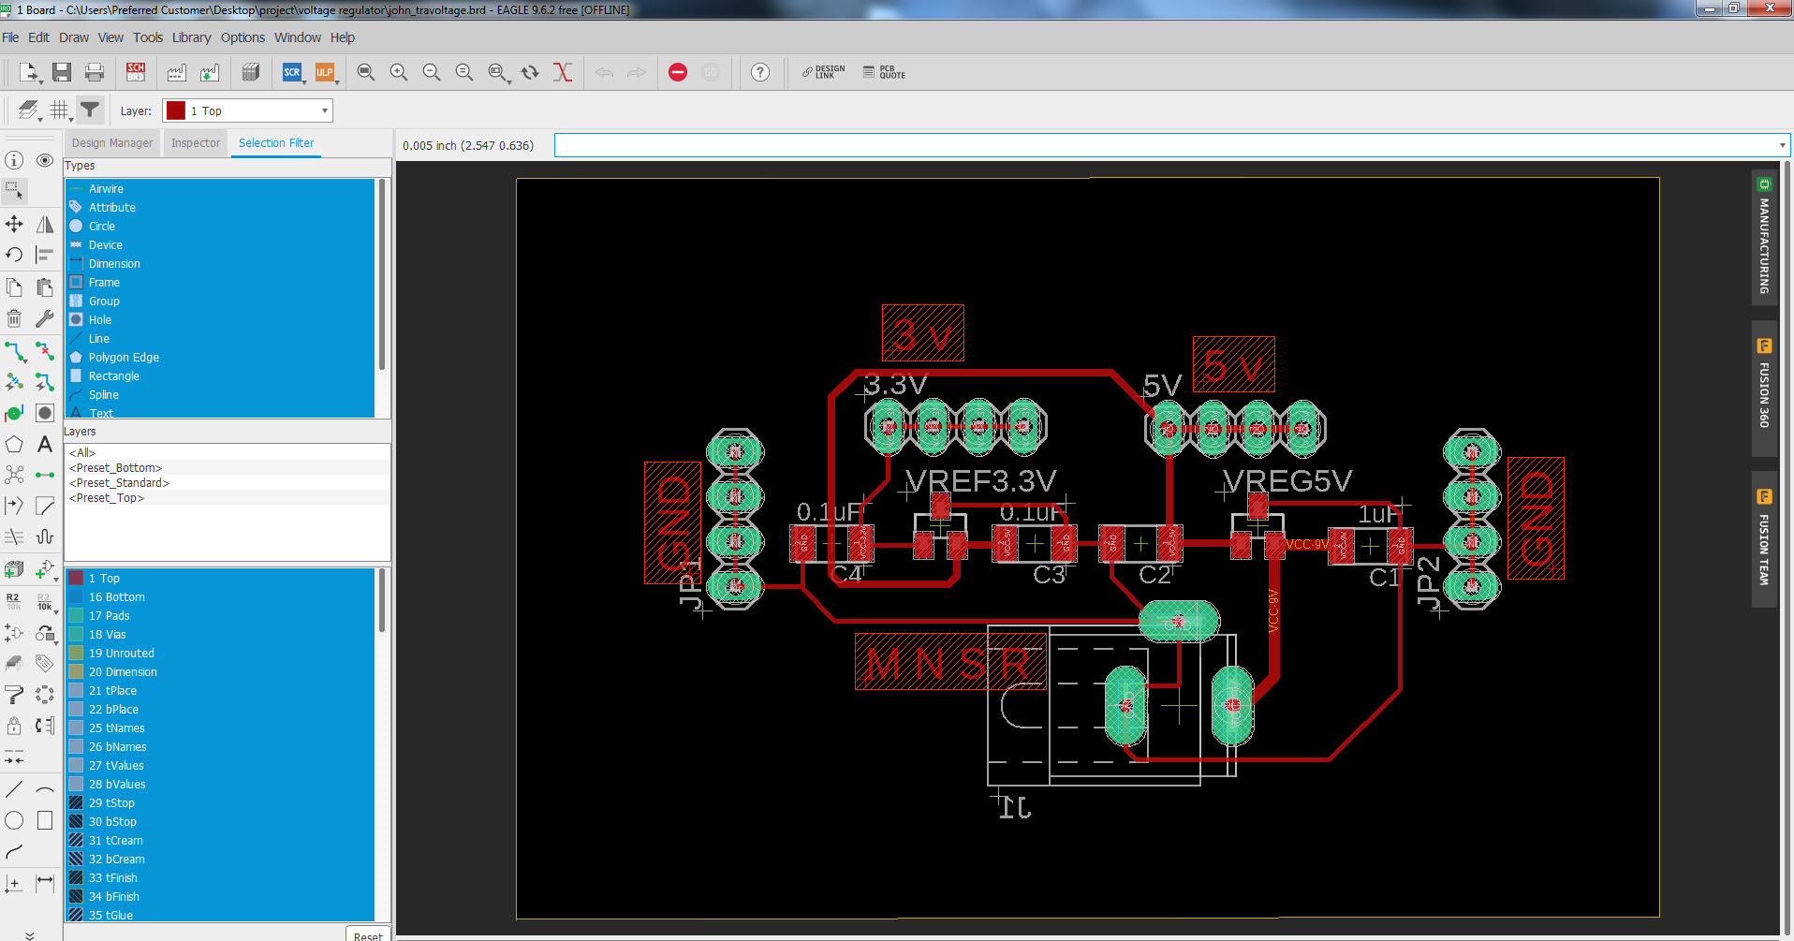The height and width of the screenshot is (941, 1794).
Task: Open layer settings icon in the parameter toolbar
Action: coord(29,110)
